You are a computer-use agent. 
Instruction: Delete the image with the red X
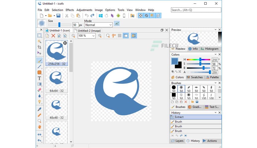click(x=53, y=36)
